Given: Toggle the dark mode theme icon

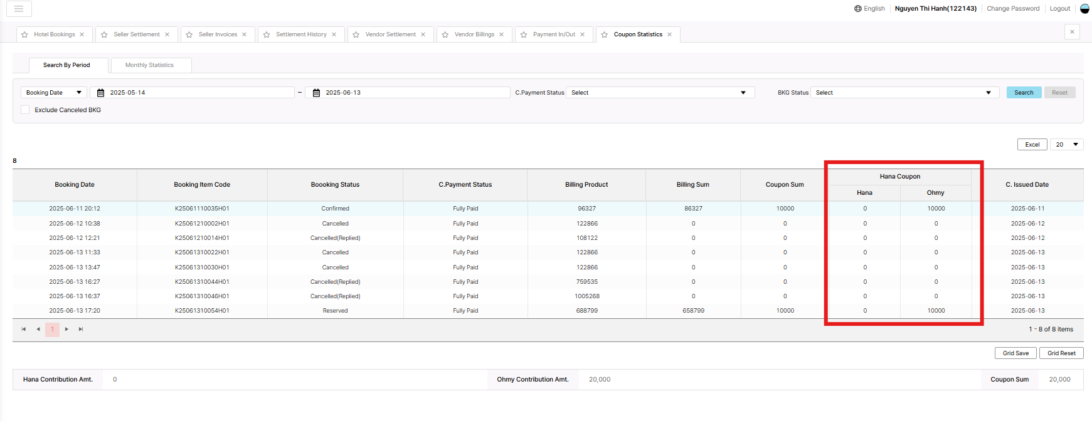Looking at the screenshot, I should (x=1084, y=9).
